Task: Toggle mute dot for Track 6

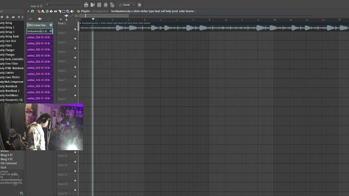Action: pyautogui.click(x=75, y=76)
